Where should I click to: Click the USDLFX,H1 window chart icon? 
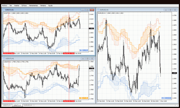(4, 59)
